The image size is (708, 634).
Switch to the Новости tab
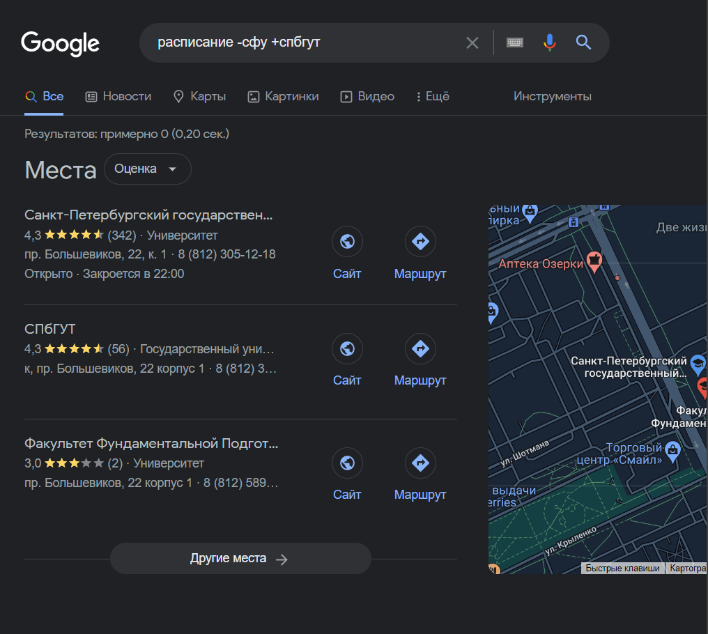click(x=118, y=96)
